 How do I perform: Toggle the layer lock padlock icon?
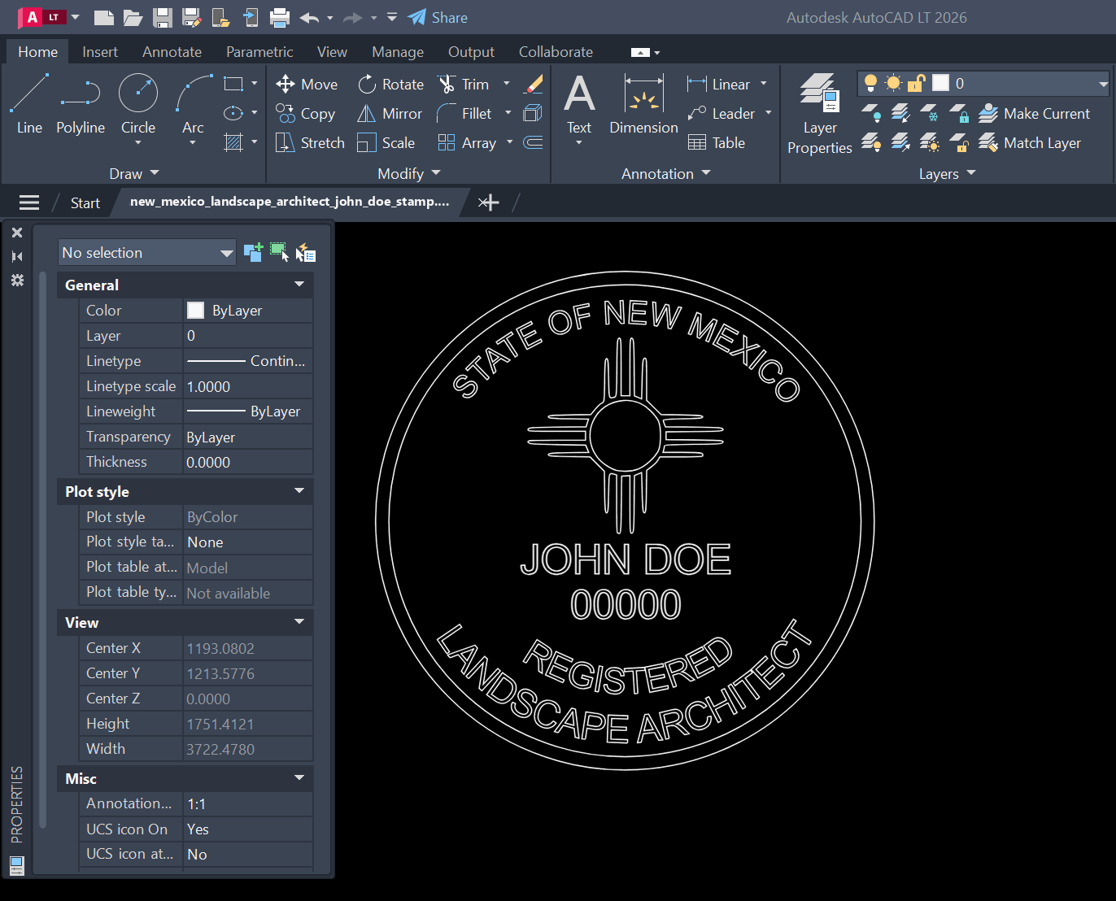click(x=917, y=83)
